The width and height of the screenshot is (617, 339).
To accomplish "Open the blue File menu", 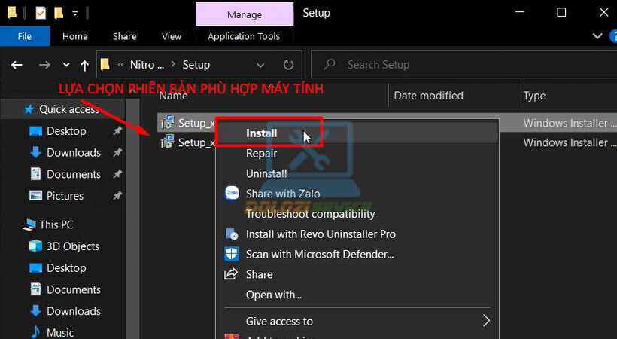I will [x=24, y=36].
